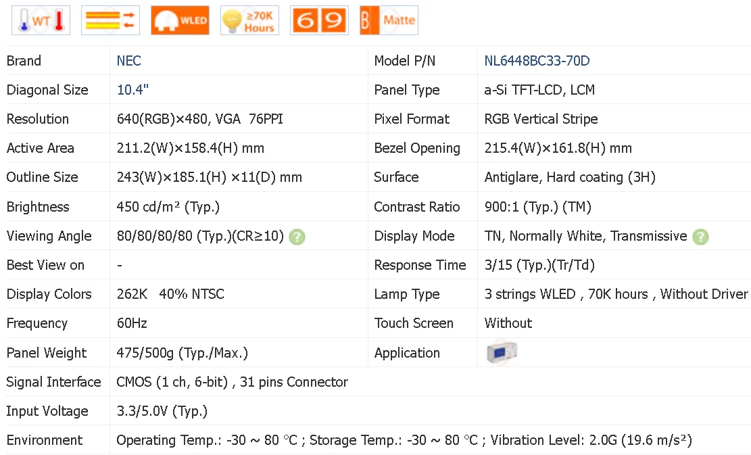751x455 pixels.
Task: Select panel weight "475/500g (Typ./Max.)"
Action: pos(183,353)
